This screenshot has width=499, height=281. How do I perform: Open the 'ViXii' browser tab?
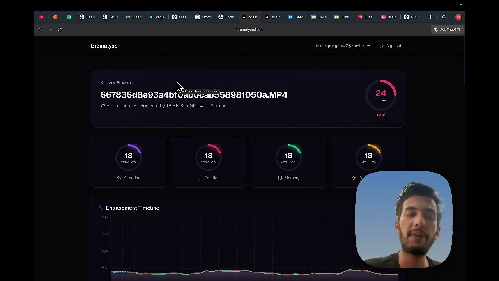(x=342, y=17)
